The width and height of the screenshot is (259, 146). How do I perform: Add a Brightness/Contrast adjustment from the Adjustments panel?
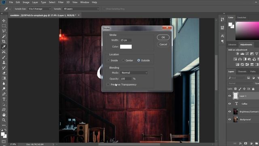click(x=238, y=54)
